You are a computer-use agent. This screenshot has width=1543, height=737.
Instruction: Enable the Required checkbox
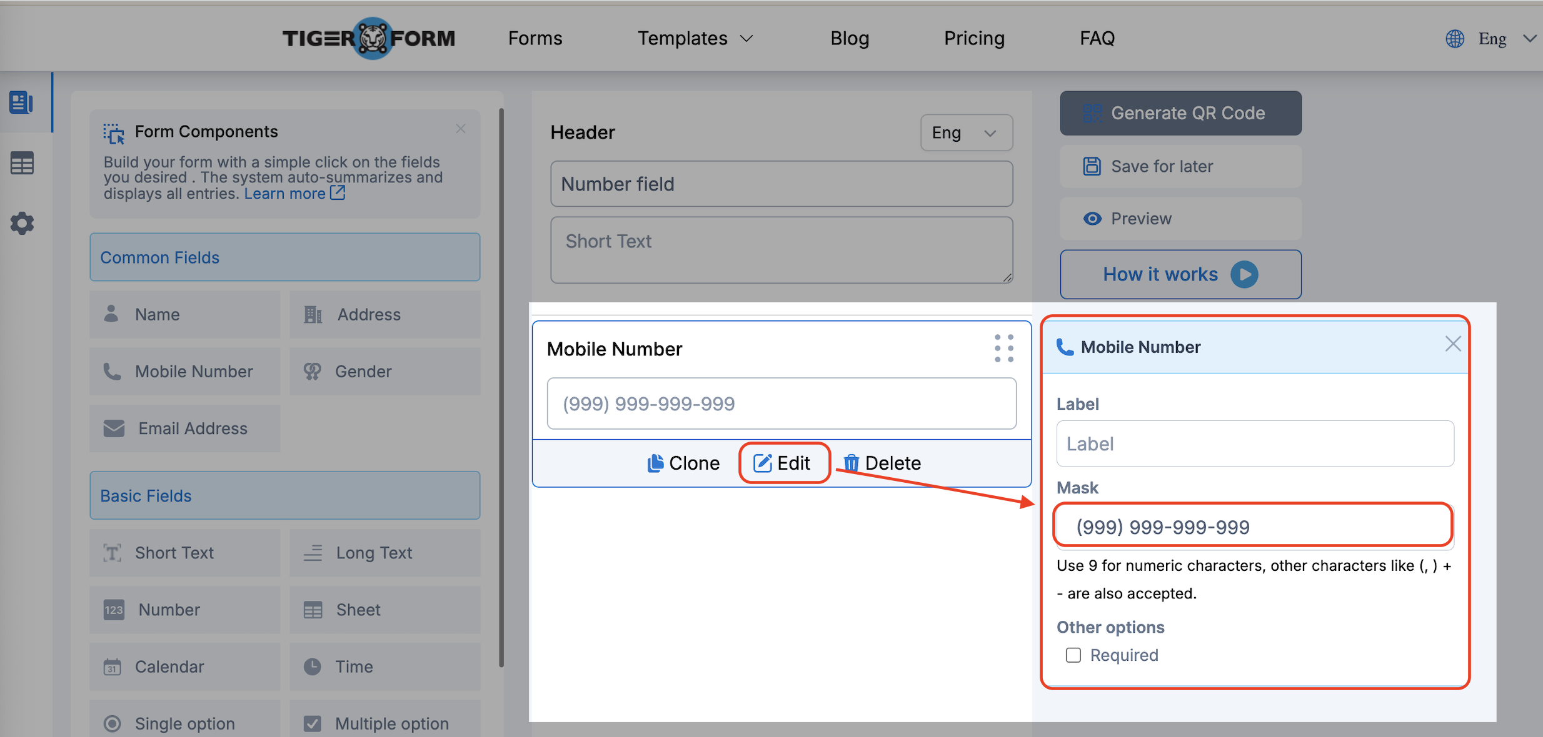point(1073,655)
